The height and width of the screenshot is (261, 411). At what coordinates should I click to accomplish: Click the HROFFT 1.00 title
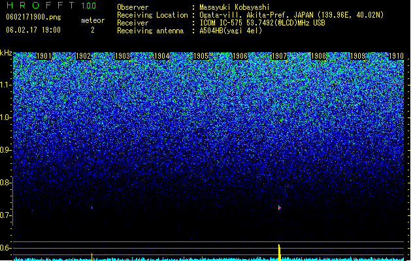pyautogui.click(x=51, y=5)
